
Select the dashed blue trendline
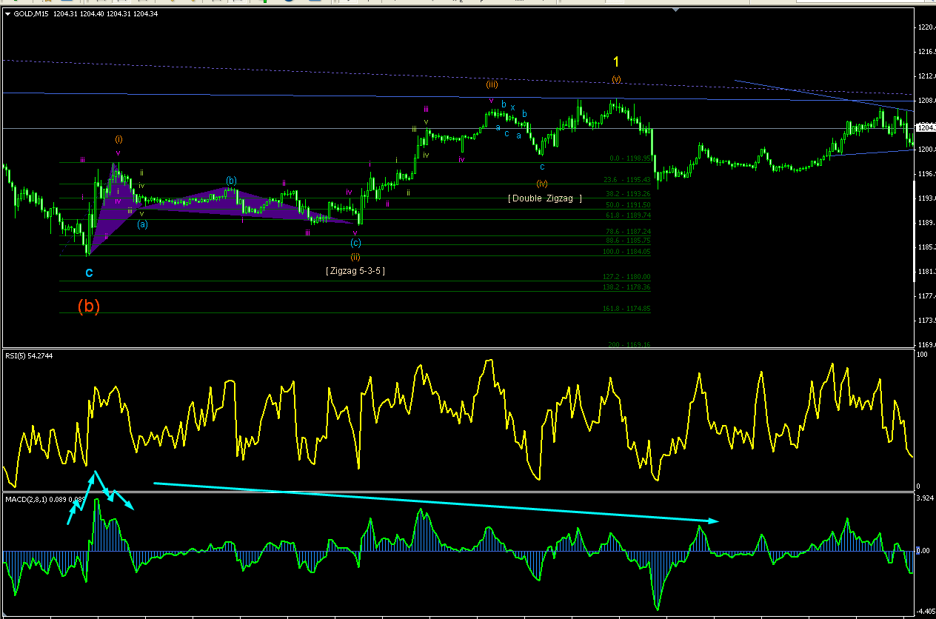[459, 77]
